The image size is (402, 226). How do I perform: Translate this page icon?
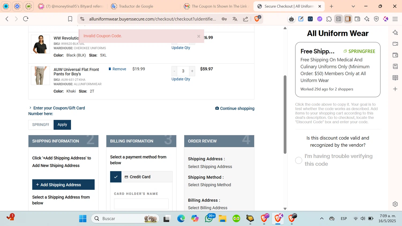[x=235, y=19]
